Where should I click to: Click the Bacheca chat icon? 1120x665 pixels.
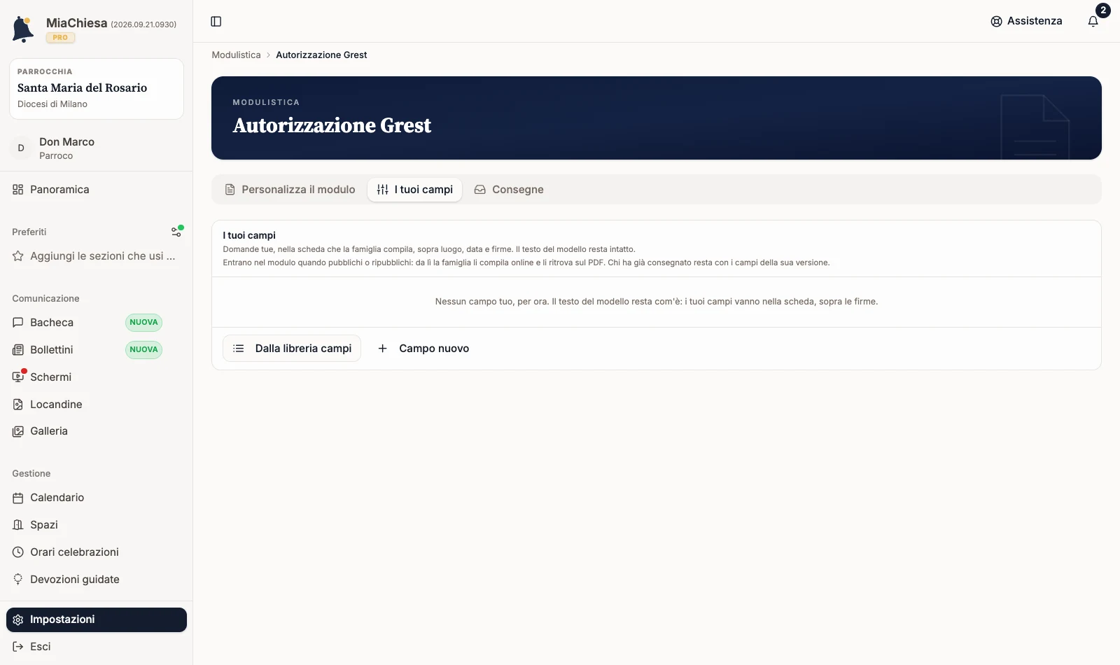(x=18, y=323)
